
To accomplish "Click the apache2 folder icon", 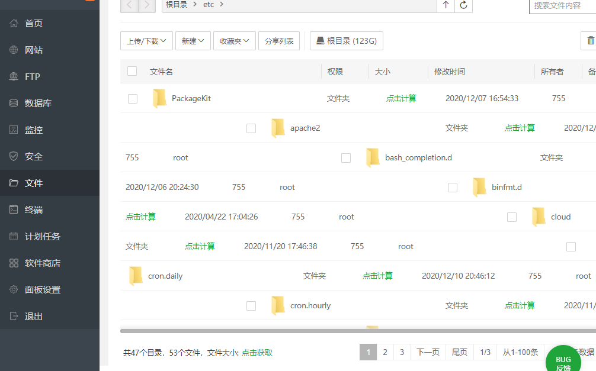I will click(278, 128).
